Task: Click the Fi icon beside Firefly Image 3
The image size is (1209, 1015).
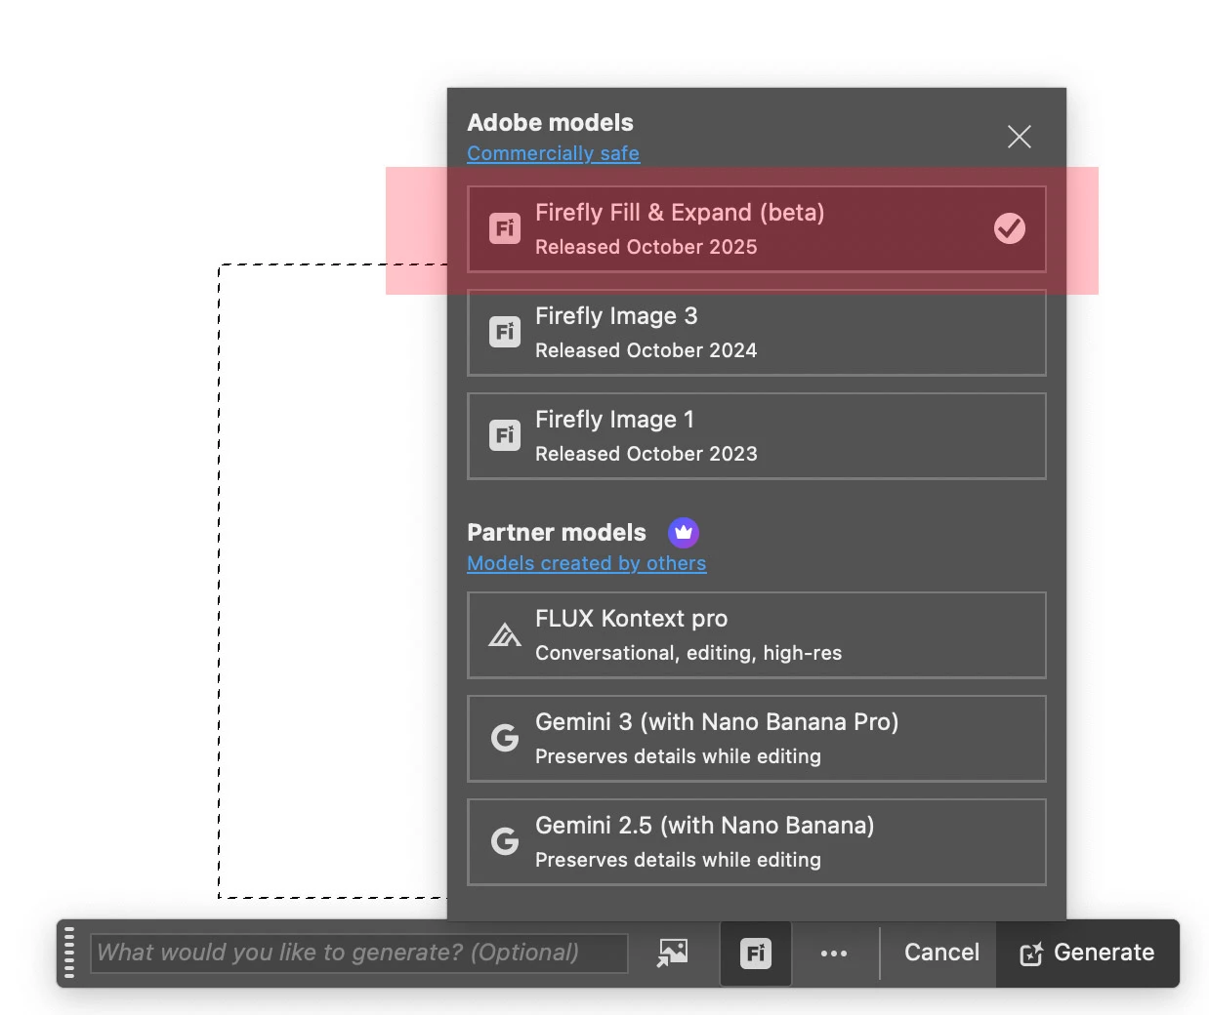Action: pos(505,332)
